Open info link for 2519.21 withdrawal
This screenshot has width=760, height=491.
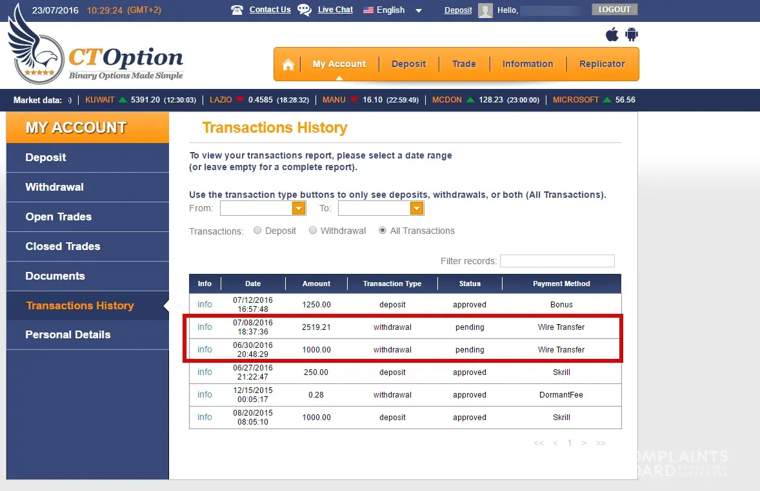[205, 327]
